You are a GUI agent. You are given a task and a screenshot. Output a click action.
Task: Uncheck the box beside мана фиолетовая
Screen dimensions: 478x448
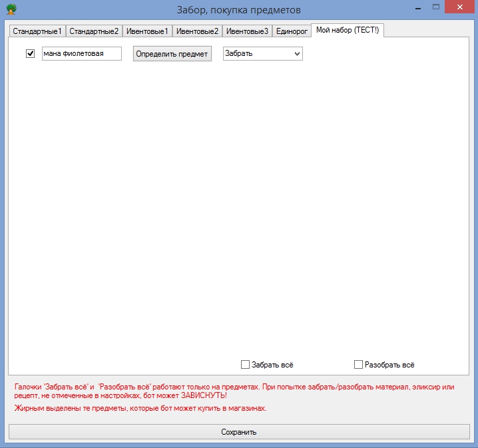coord(30,54)
